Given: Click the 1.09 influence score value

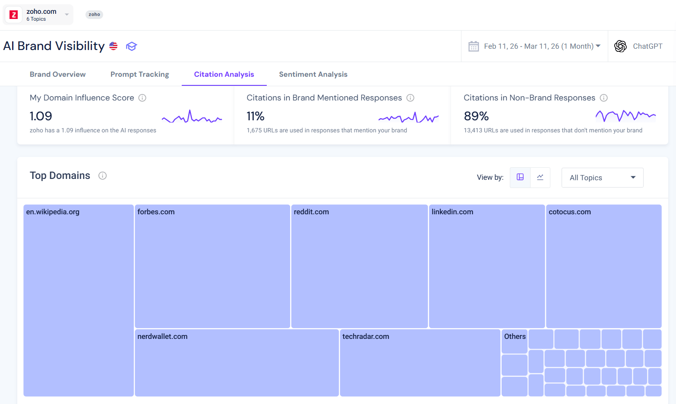Looking at the screenshot, I should click(41, 116).
